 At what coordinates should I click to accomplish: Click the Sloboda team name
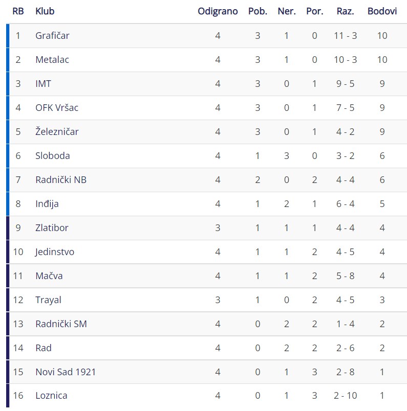pyautogui.click(x=53, y=156)
